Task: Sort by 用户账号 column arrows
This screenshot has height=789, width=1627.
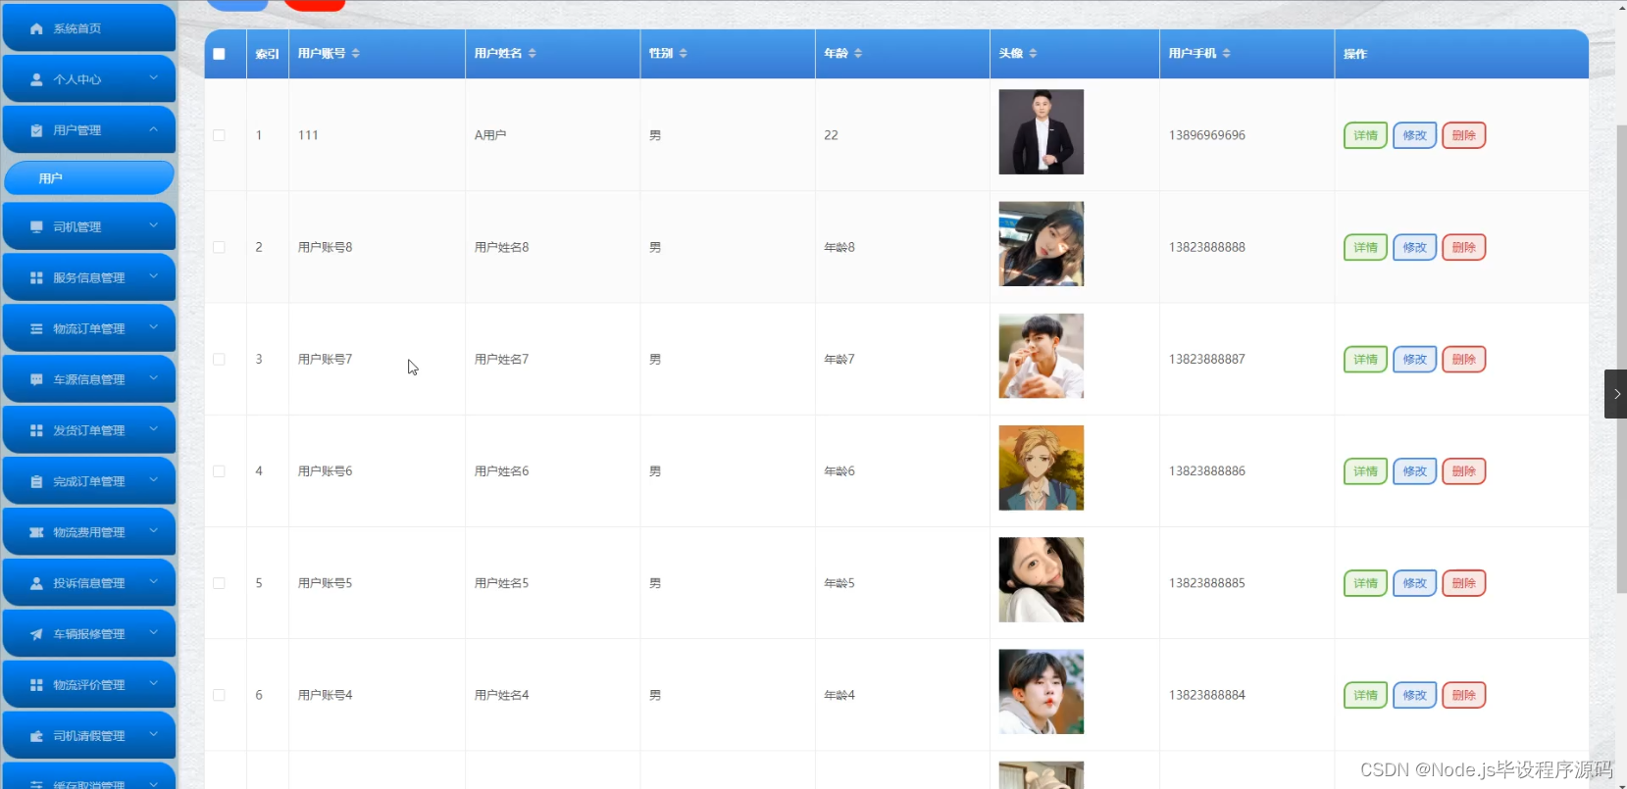Action: [x=356, y=53]
